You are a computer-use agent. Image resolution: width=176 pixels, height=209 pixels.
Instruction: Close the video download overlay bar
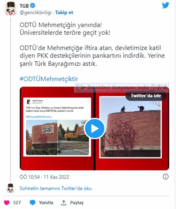165,86
